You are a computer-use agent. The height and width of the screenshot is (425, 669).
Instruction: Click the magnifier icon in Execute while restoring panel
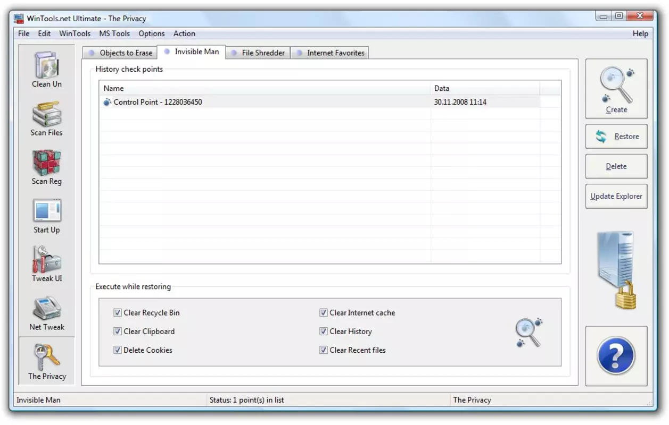[528, 333]
